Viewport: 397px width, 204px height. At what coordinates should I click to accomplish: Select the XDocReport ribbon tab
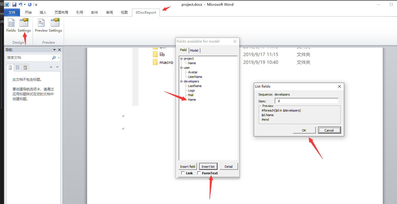tap(146, 13)
